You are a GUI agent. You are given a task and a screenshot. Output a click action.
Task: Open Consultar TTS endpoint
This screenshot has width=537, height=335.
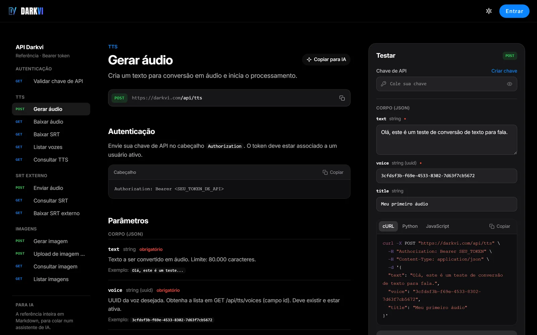tap(51, 160)
